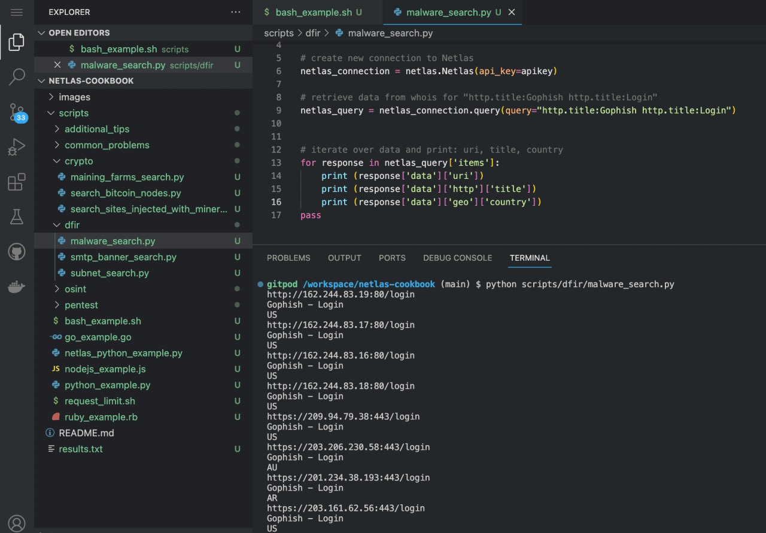Open go_example.go file
Viewport: 766px width, 533px height.
pyautogui.click(x=143, y=337)
